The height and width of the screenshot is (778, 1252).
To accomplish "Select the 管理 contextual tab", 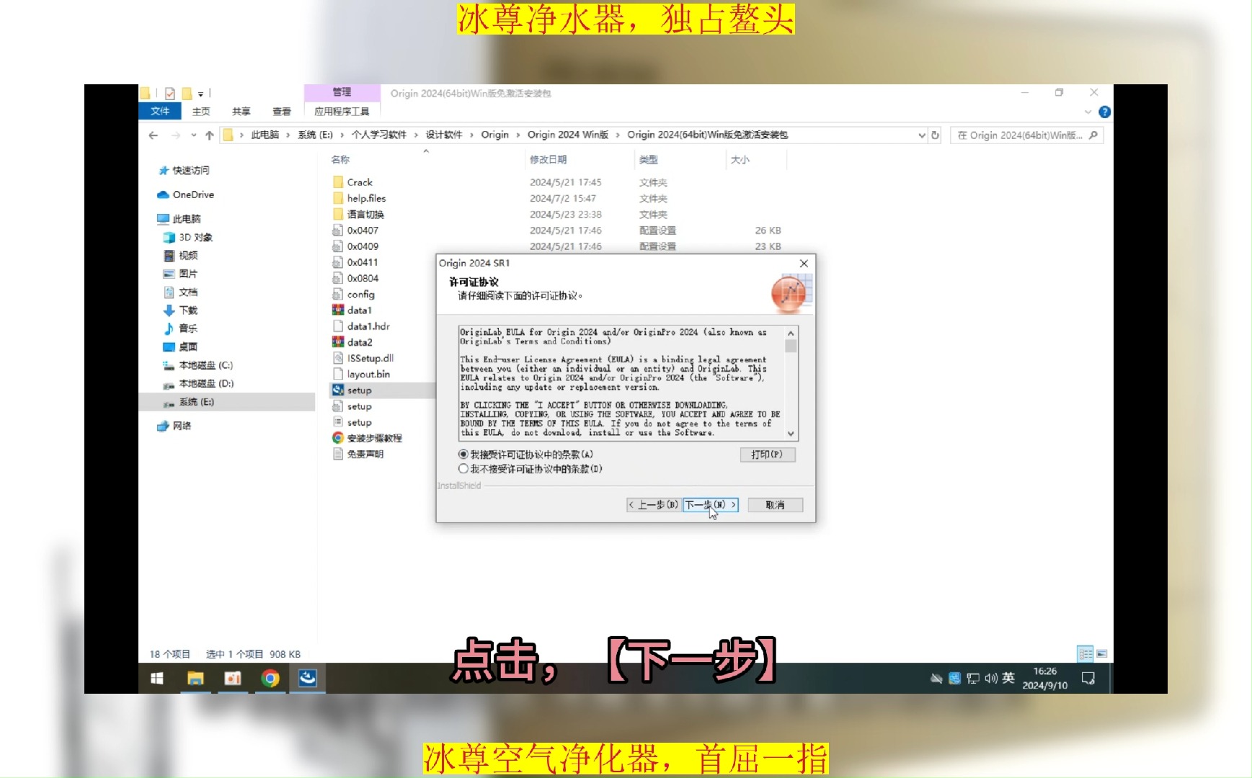I will click(x=342, y=92).
